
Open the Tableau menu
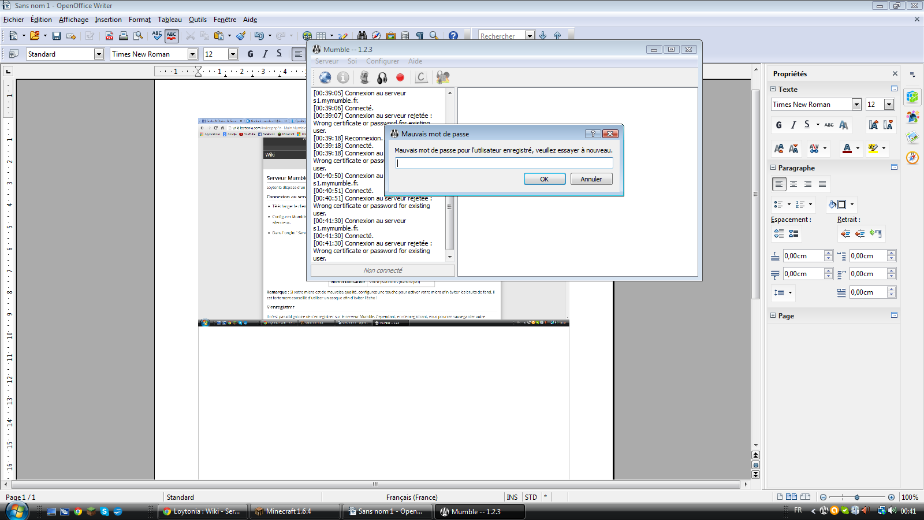169,19
